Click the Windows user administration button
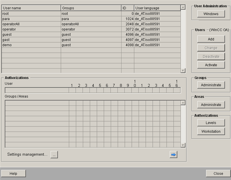Image resolution: width=231 pixels, height=180 pixels. click(211, 14)
